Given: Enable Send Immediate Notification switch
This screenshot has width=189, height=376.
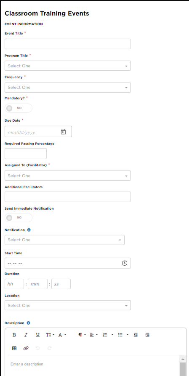Looking at the screenshot, I should pyautogui.click(x=19, y=218).
